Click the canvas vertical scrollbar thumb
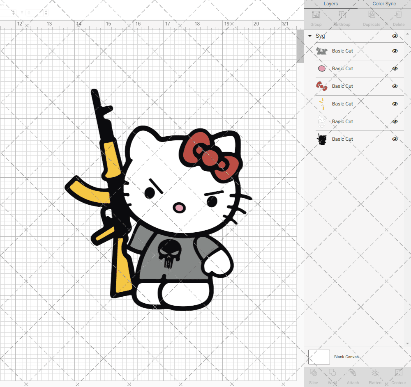This screenshot has height=387, width=411. pyautogui.click(x=300, y=46)
